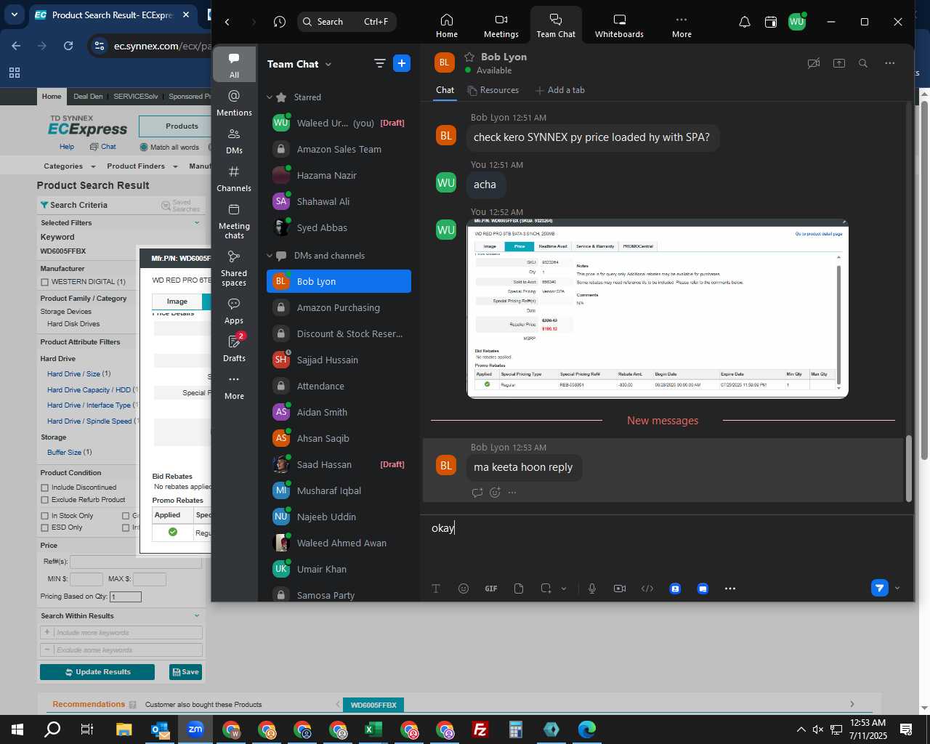This screenshot has height=744, width=930.
Task: Open Resources tab in conversation
Action: (493, 90)
